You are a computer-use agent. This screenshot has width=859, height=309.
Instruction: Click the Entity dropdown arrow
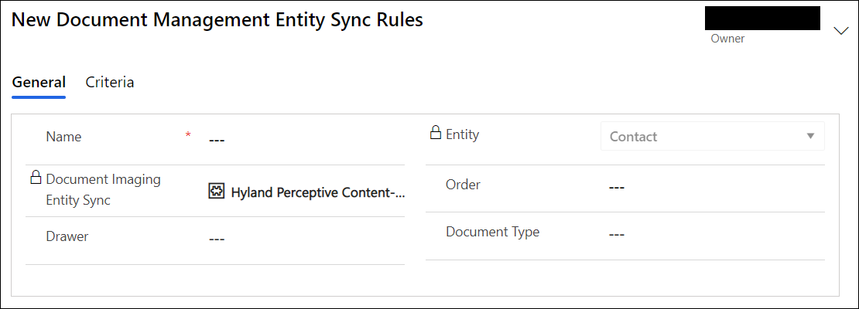pyautogui.click(x=811, y=136)
